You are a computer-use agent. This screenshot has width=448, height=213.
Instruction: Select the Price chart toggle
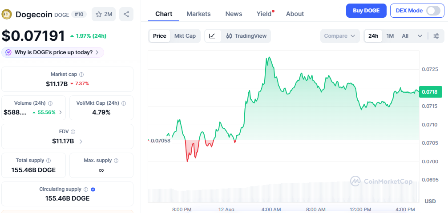(x=159, y=36)
